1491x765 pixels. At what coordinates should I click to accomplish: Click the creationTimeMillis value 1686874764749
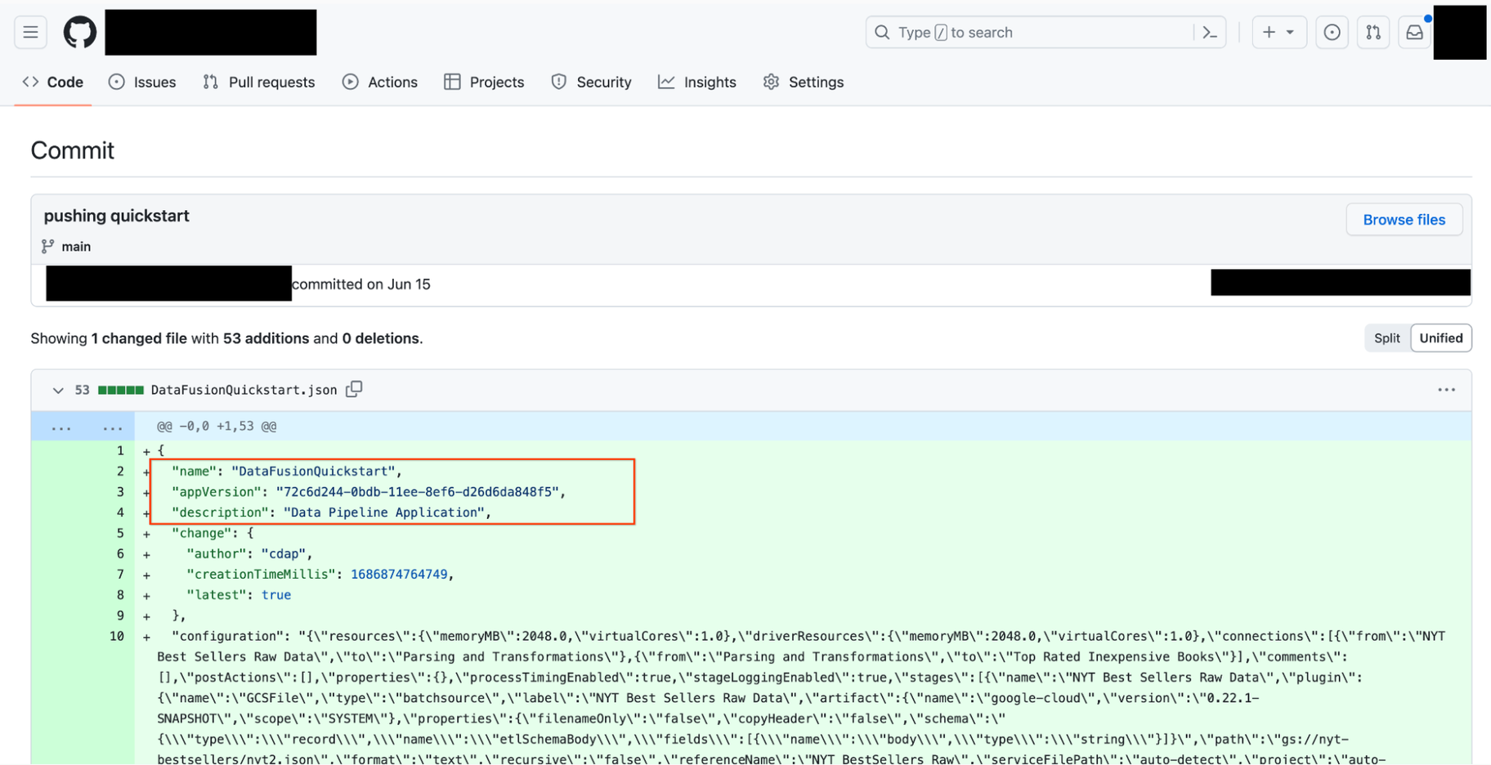coord(399,574)
